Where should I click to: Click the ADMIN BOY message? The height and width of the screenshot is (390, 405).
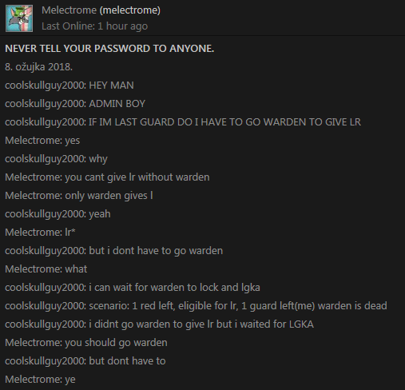pyautogui.click(x=75, y=104)
